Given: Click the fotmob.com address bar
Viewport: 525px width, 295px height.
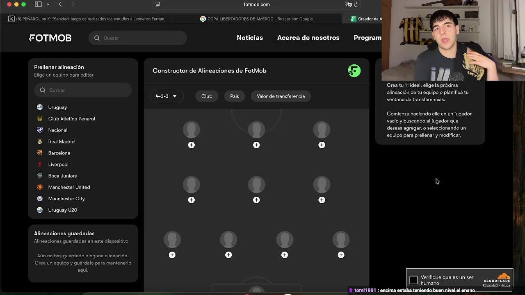Looking at the screenshot, I should (x=257, y=5).
